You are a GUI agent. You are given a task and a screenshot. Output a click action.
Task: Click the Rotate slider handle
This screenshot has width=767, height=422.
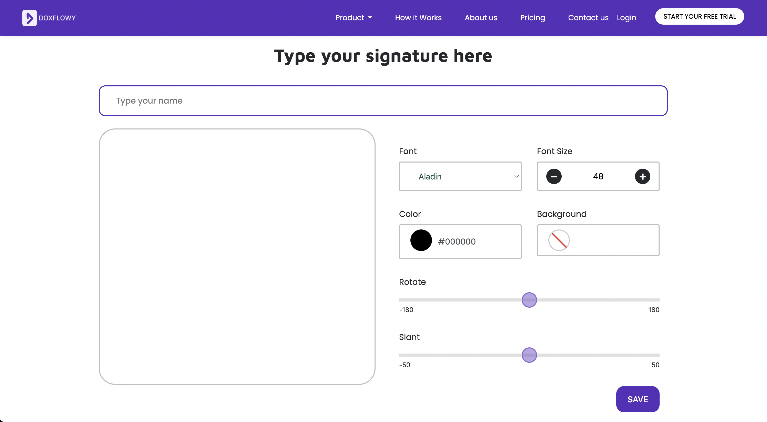[529, 300]
